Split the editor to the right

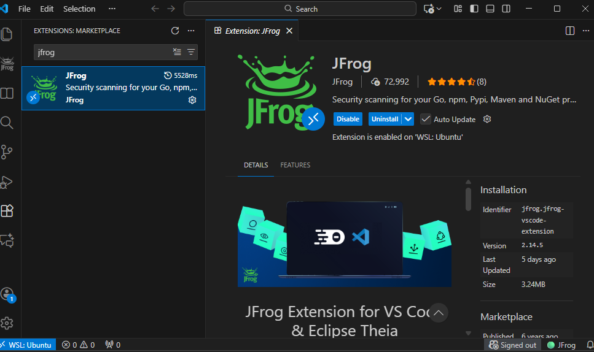570,31
